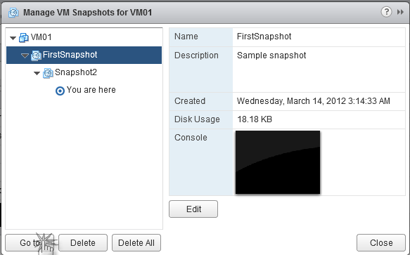This screenshot has width=410, height=255.
Task: Click the double-arrow icon in title bar
Action: [x=400, y=12]
